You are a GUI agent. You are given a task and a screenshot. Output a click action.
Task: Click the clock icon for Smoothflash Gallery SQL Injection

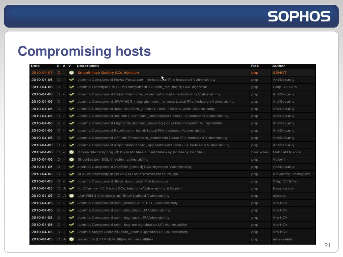72,73
